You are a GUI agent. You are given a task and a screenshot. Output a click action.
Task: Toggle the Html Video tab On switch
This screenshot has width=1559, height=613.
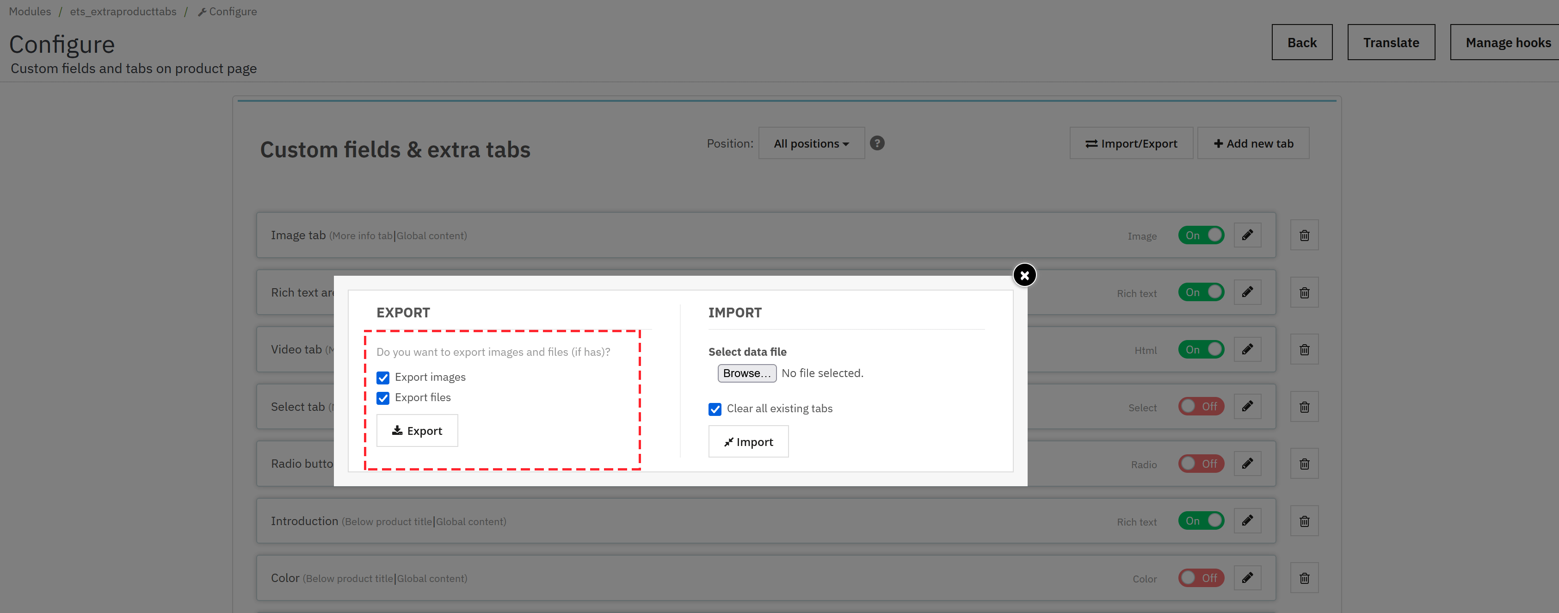pos(1201,350)
